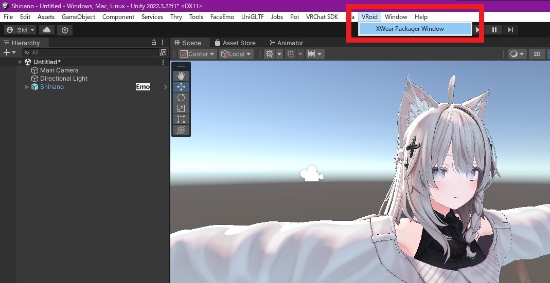Open the Hierarchy panel three-dot menu
550x283 pixels.
point(163,43)
